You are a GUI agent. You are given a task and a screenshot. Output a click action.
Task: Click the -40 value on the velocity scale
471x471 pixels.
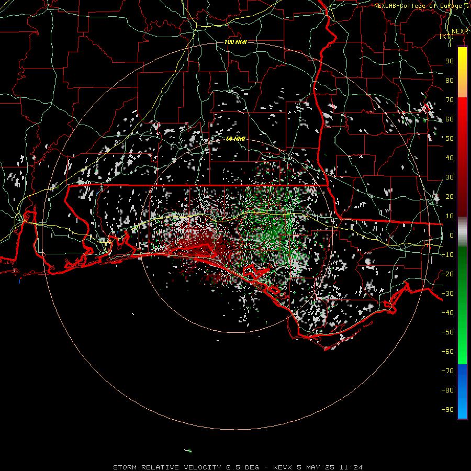click(x=447, y=313)
